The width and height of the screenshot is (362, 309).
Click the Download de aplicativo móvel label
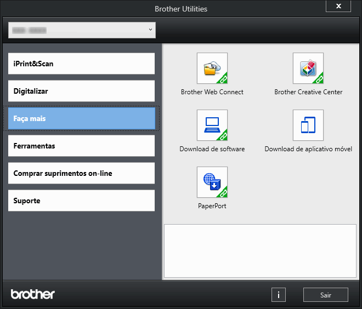[308, 149]
